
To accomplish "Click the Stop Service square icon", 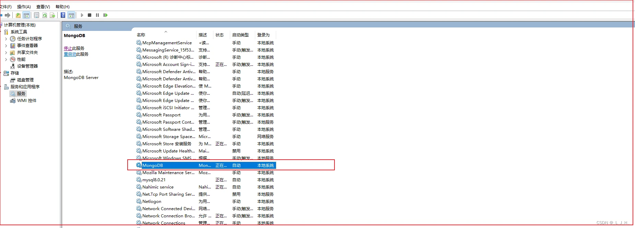I will click(x=90, y=15).
